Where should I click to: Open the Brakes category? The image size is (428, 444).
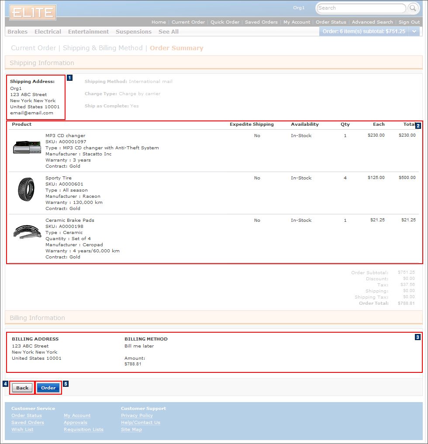coord(17,31)
